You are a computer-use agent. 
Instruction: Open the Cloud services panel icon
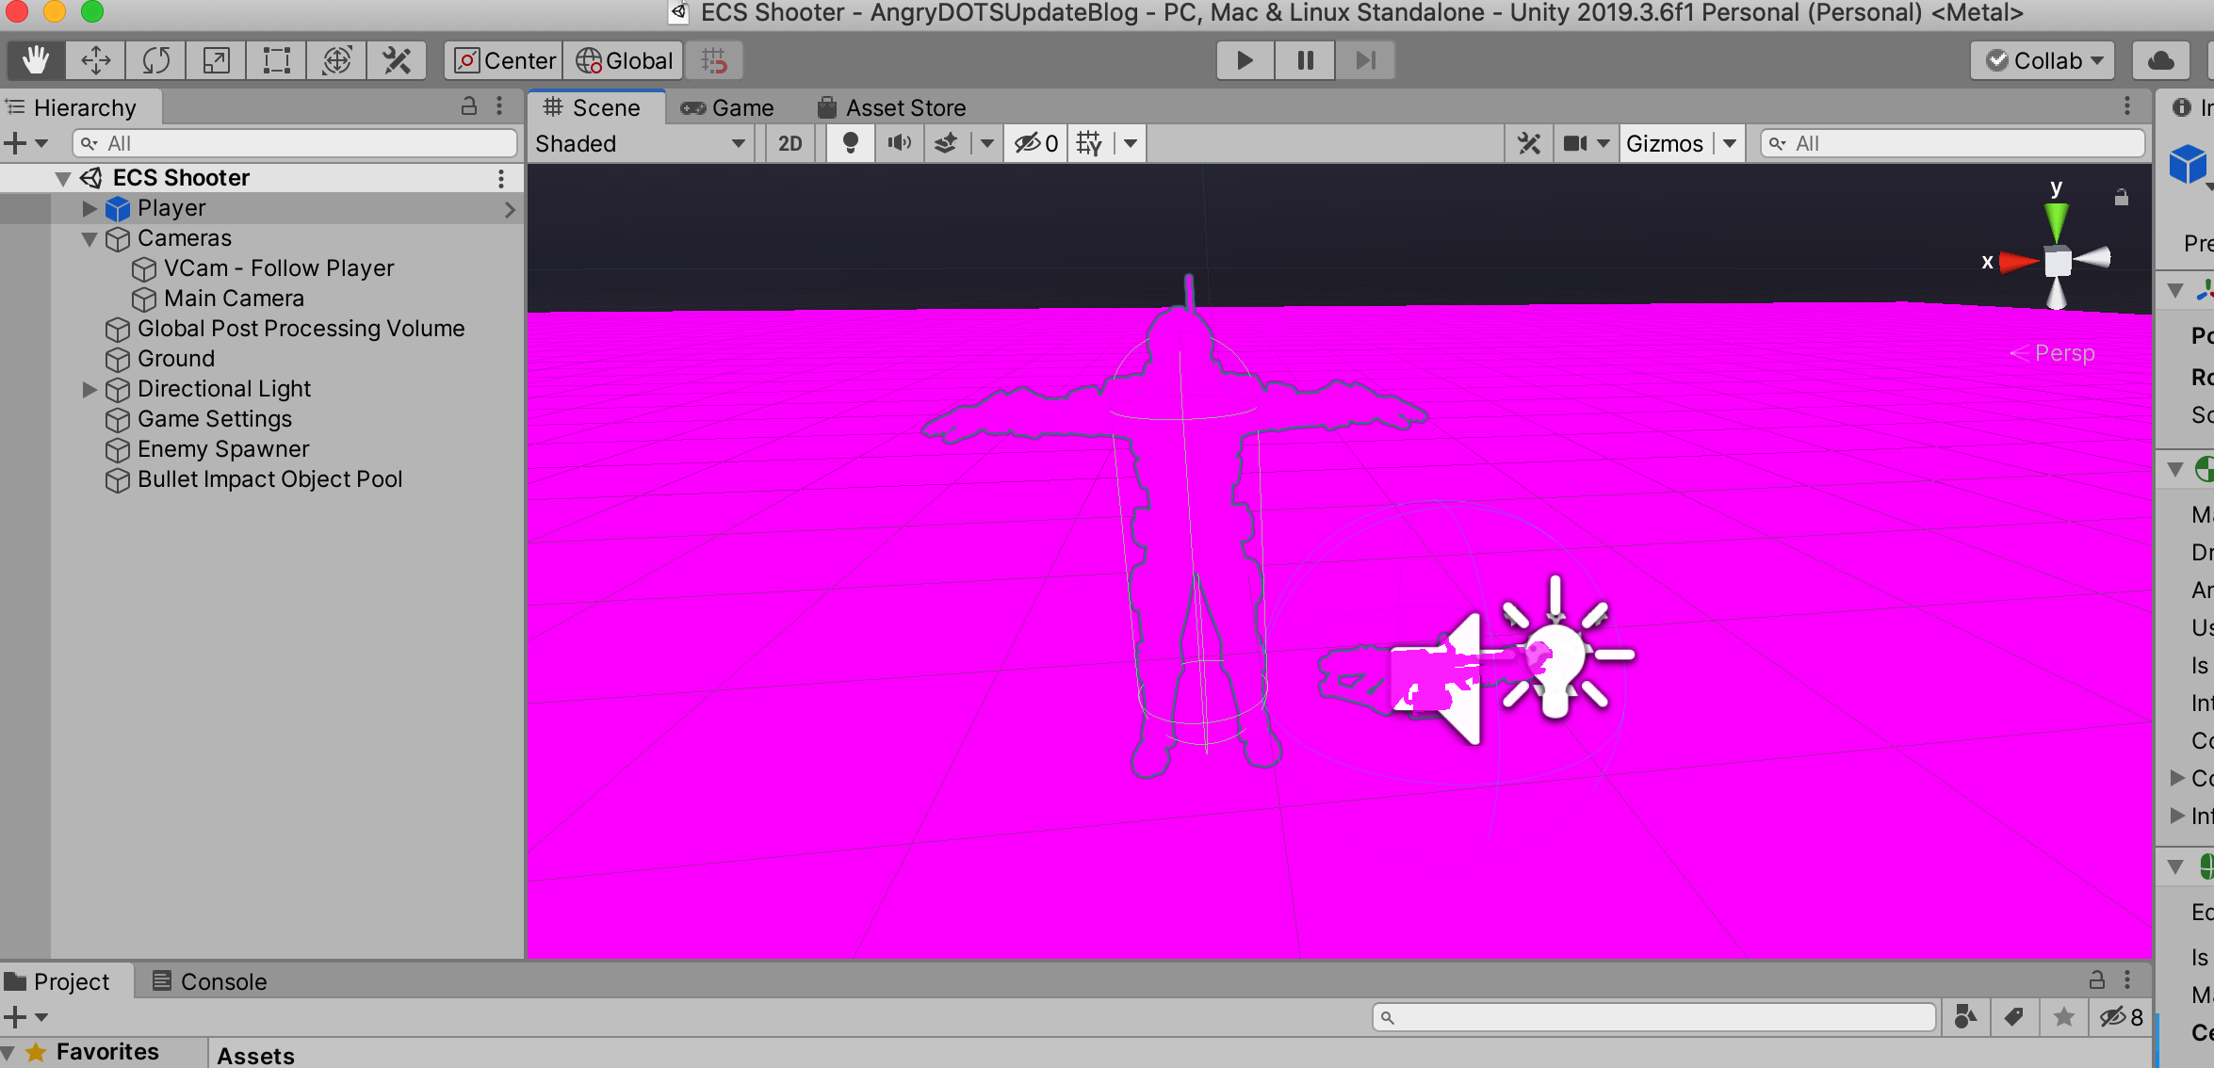[2160, 61]
